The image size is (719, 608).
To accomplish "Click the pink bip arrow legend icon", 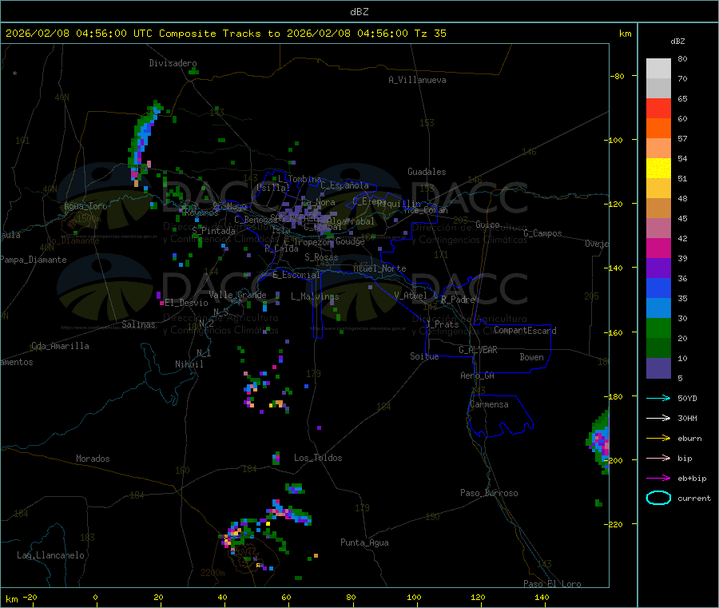I will (658, 458).
